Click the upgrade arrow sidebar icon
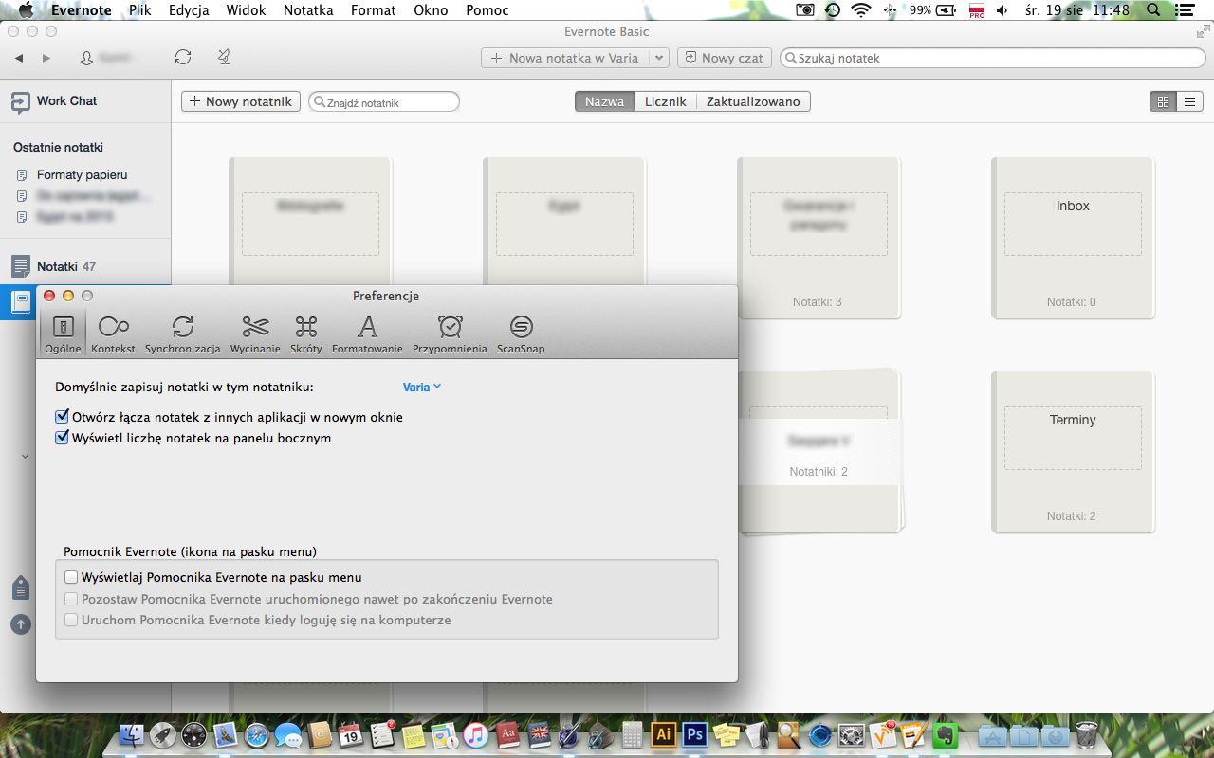Viewport: 1214px width, 758px height. [20, 624]
